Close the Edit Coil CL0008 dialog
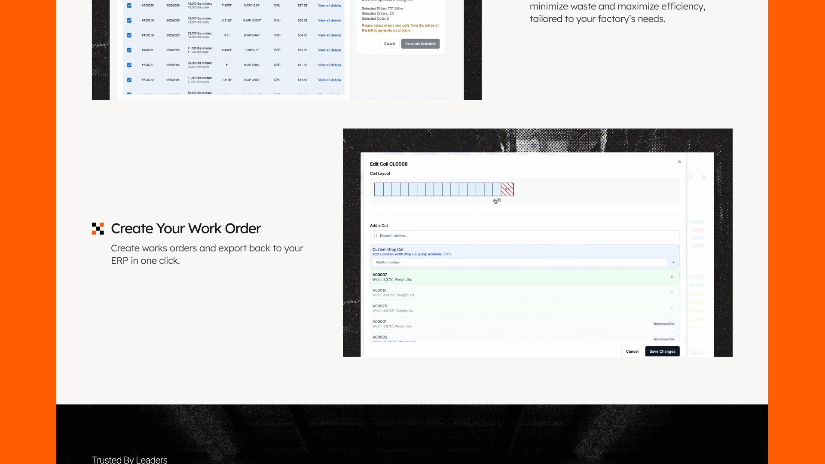This screenshot has height=464, width=825. 679,162
